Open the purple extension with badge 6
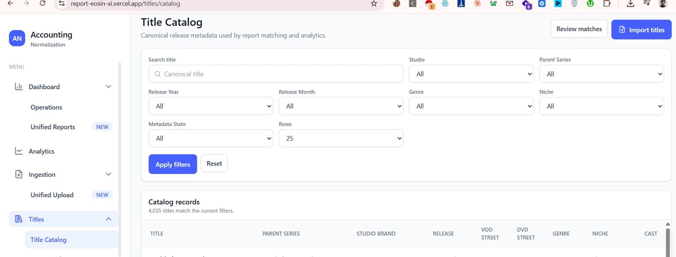This screenshot has height=257, width=676. coord(527,4)
